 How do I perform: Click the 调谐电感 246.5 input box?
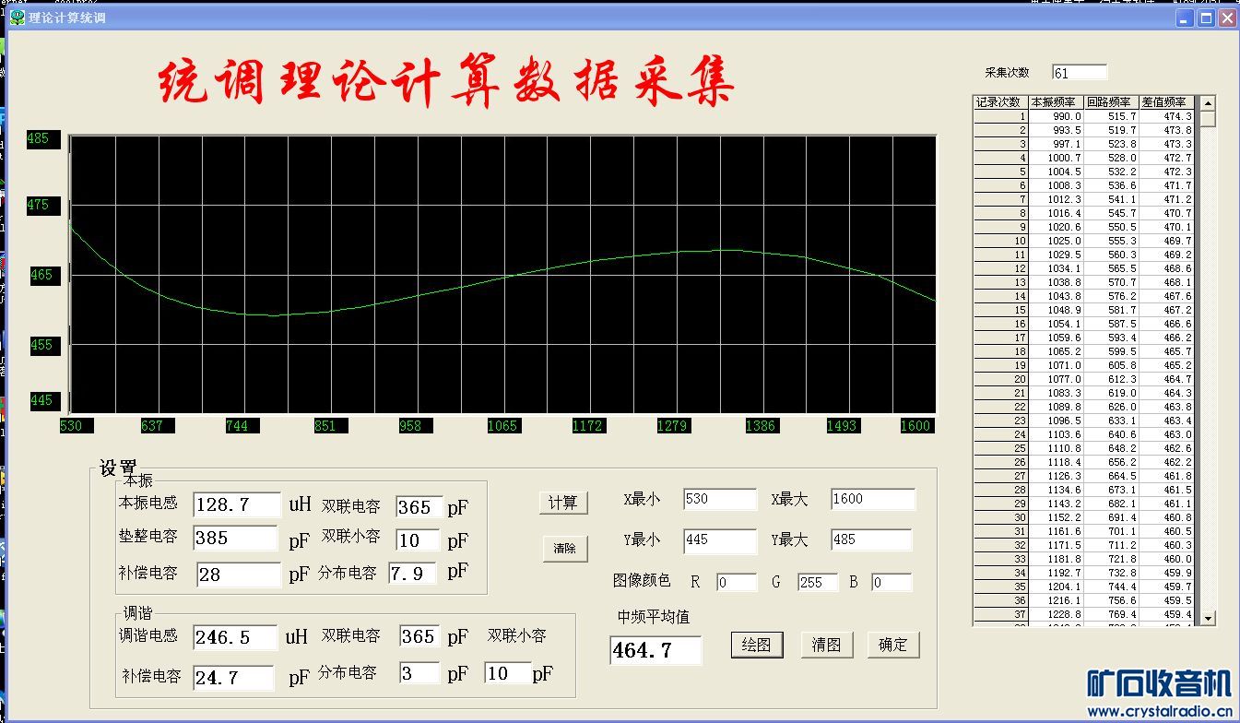[235, 637]
